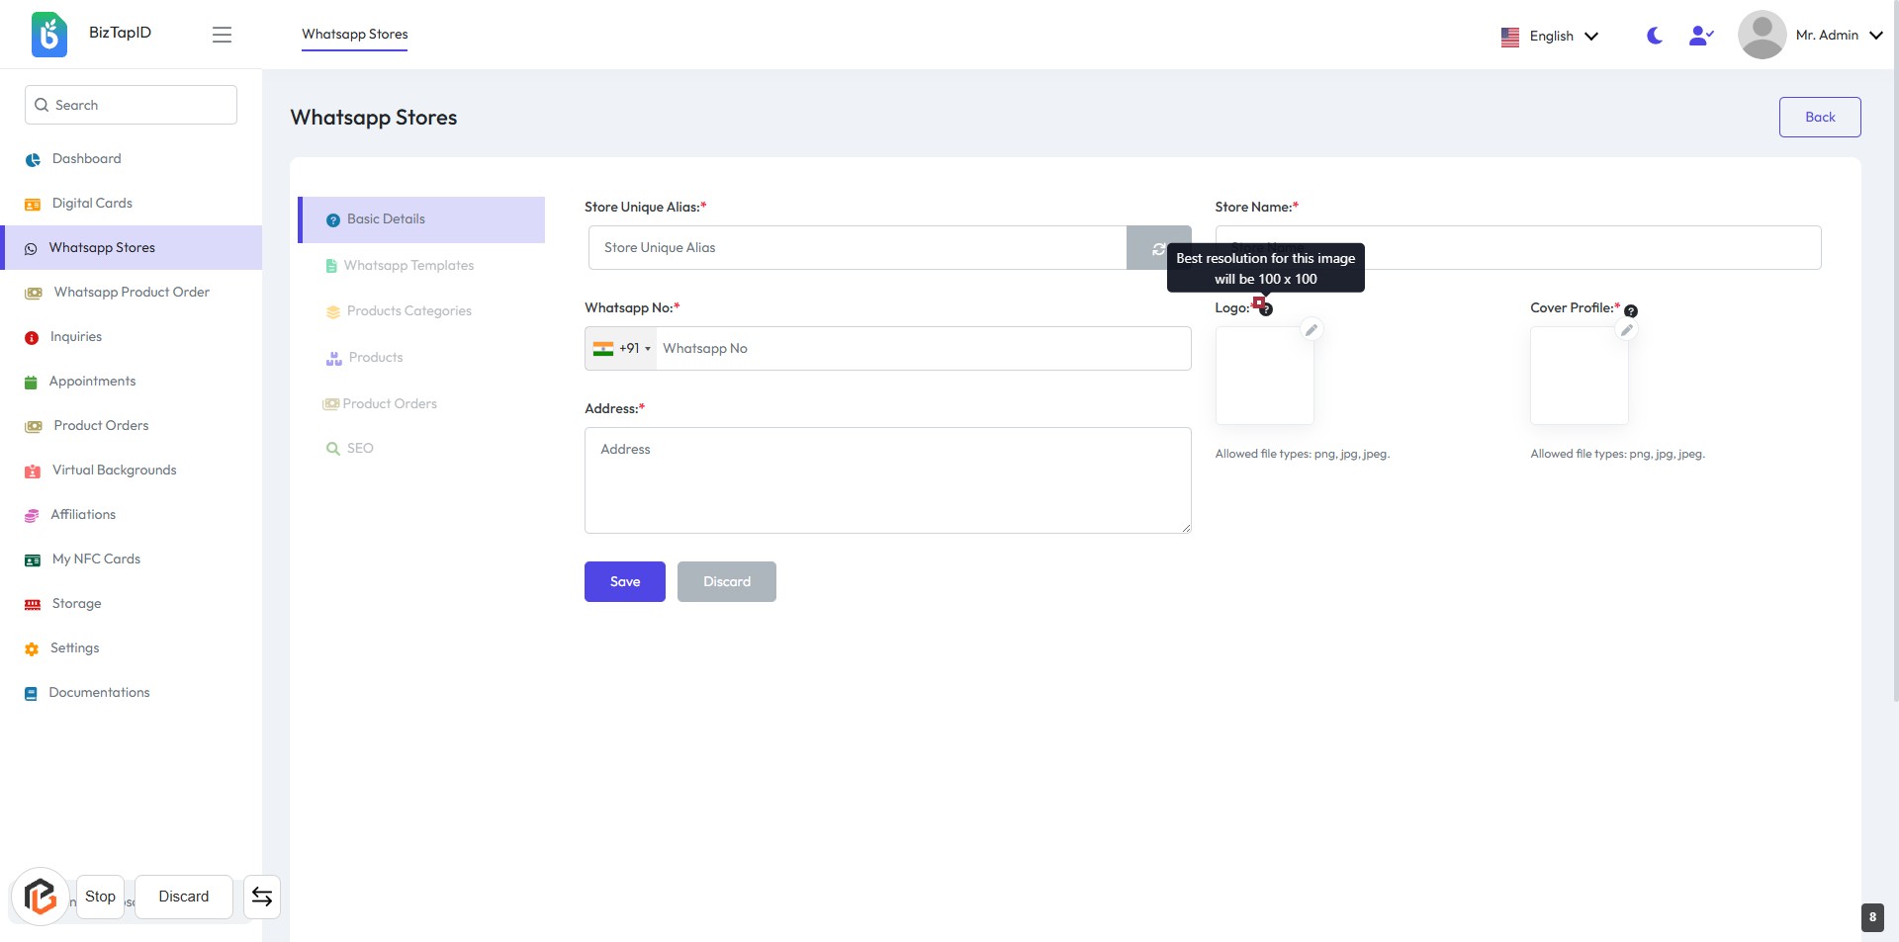Click the Back button
Viewport: 1899px width, 942px height.
click(x=1819, y=118)
